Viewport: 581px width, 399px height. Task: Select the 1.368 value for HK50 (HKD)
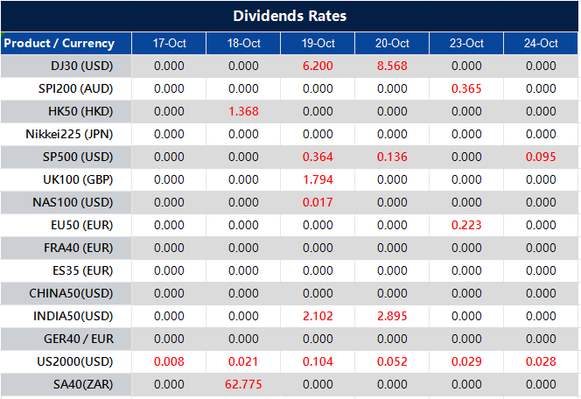point(243,111)
